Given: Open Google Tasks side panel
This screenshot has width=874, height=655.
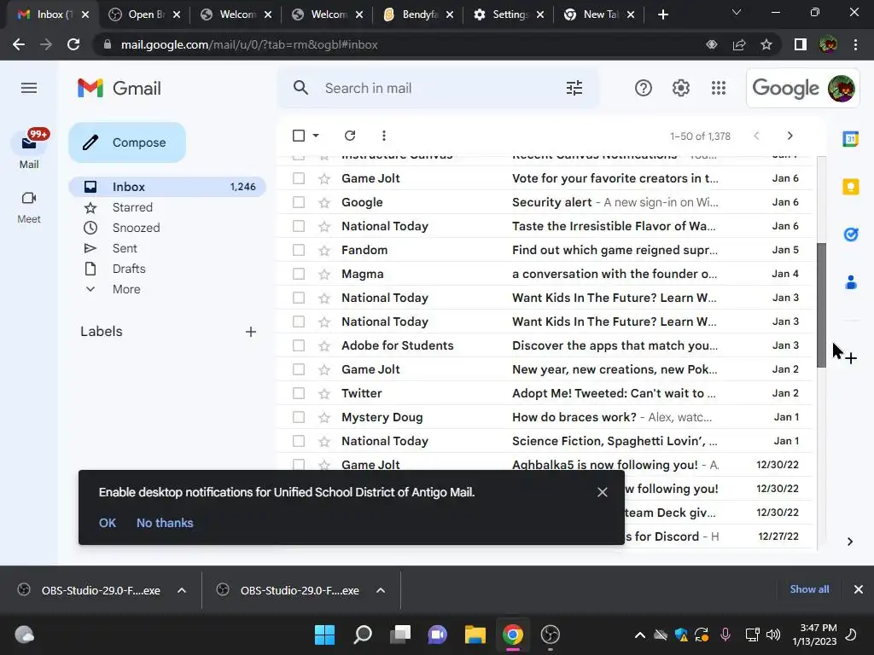Looking at the screenshot, I should [851, 235].
